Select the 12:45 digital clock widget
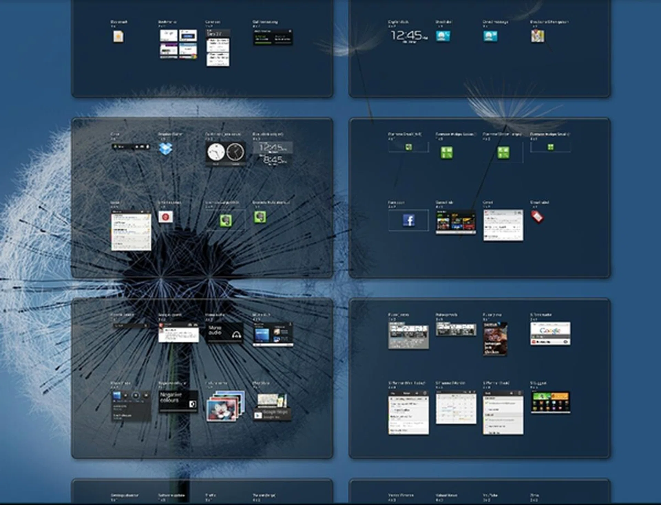The width and height of the screenshot is (661, 505). 409,36
